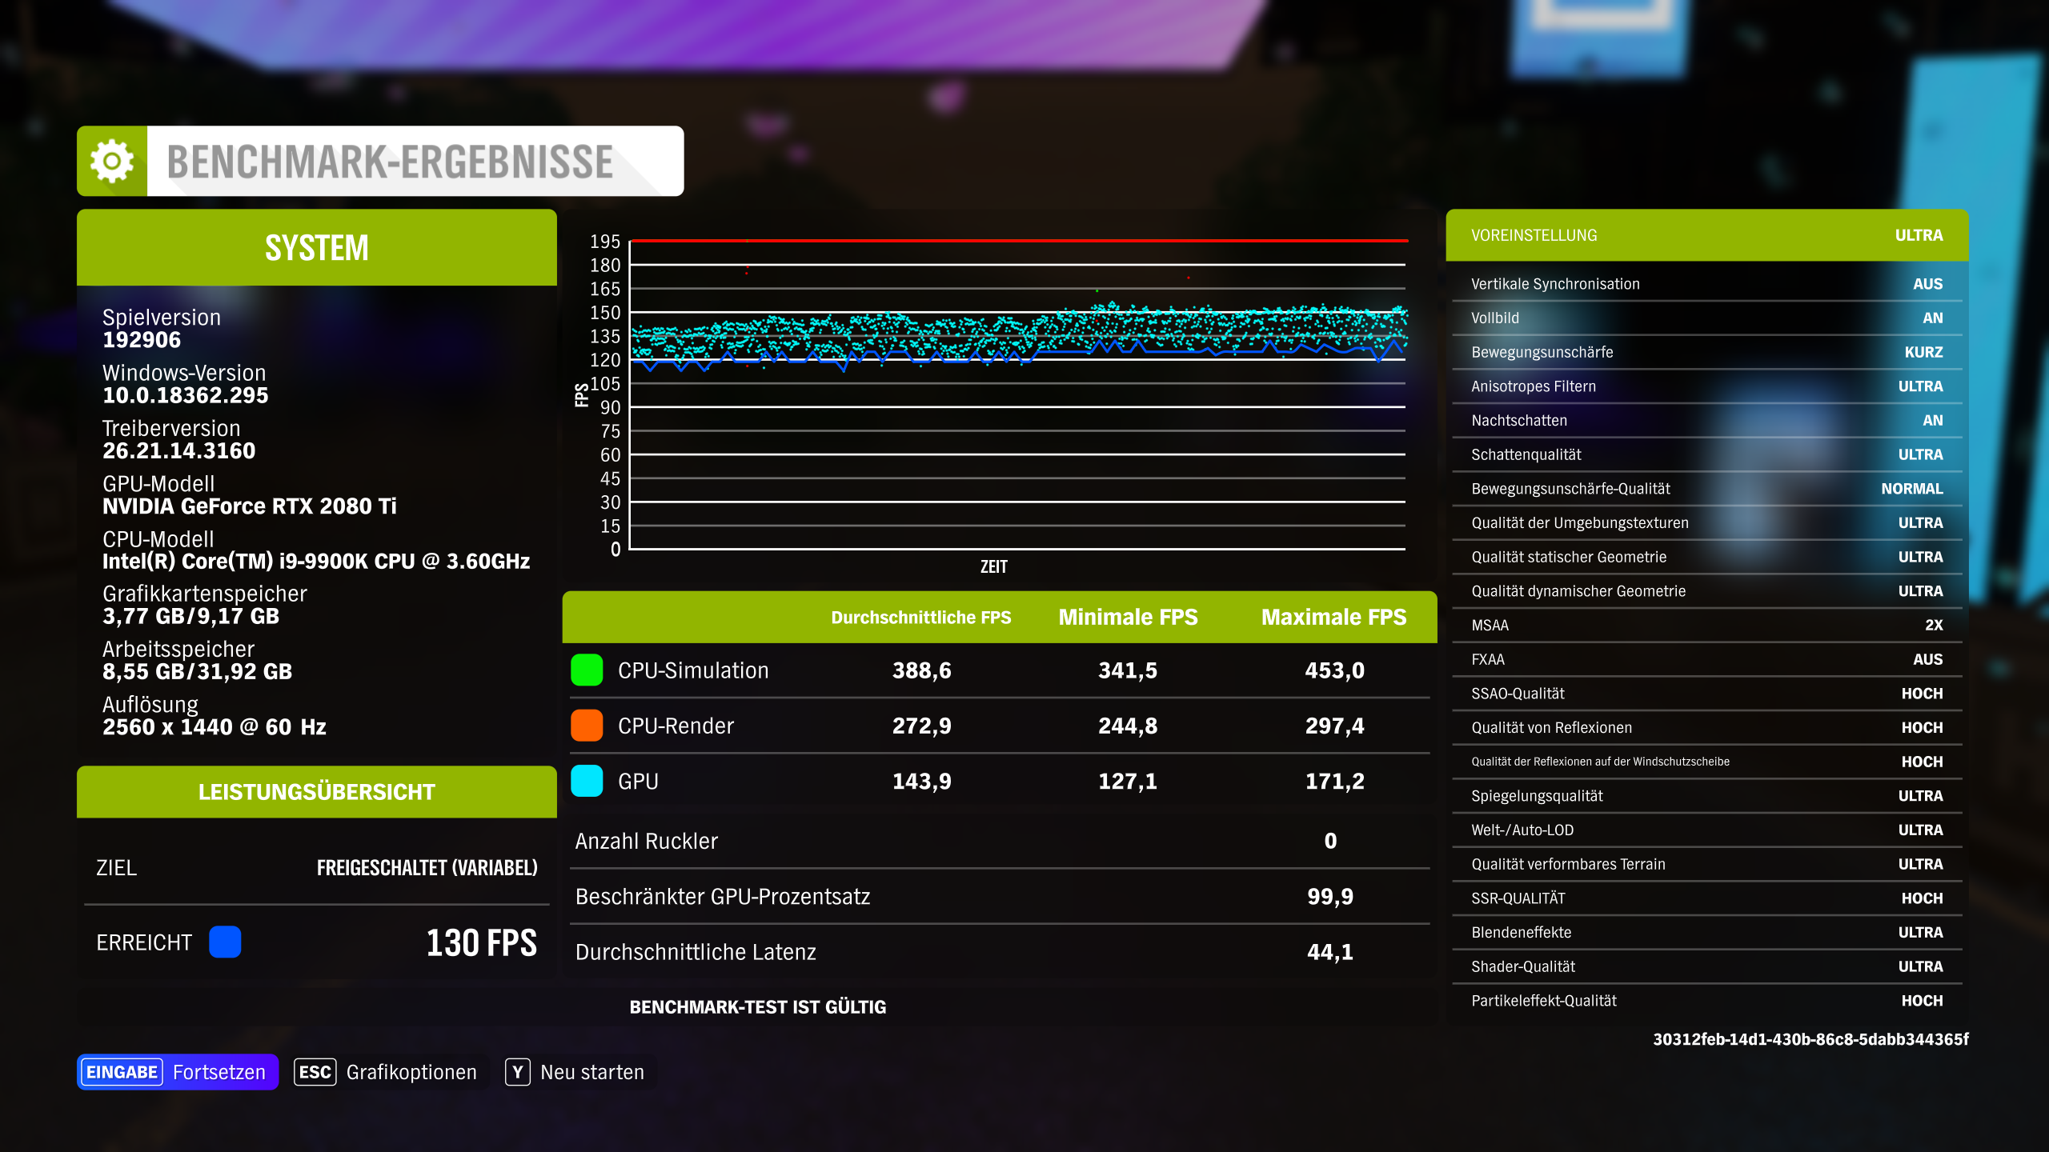Click Neu starten to rerun benchmark
This screenshot has height=1152, width=2049.
coord(591,1072)
